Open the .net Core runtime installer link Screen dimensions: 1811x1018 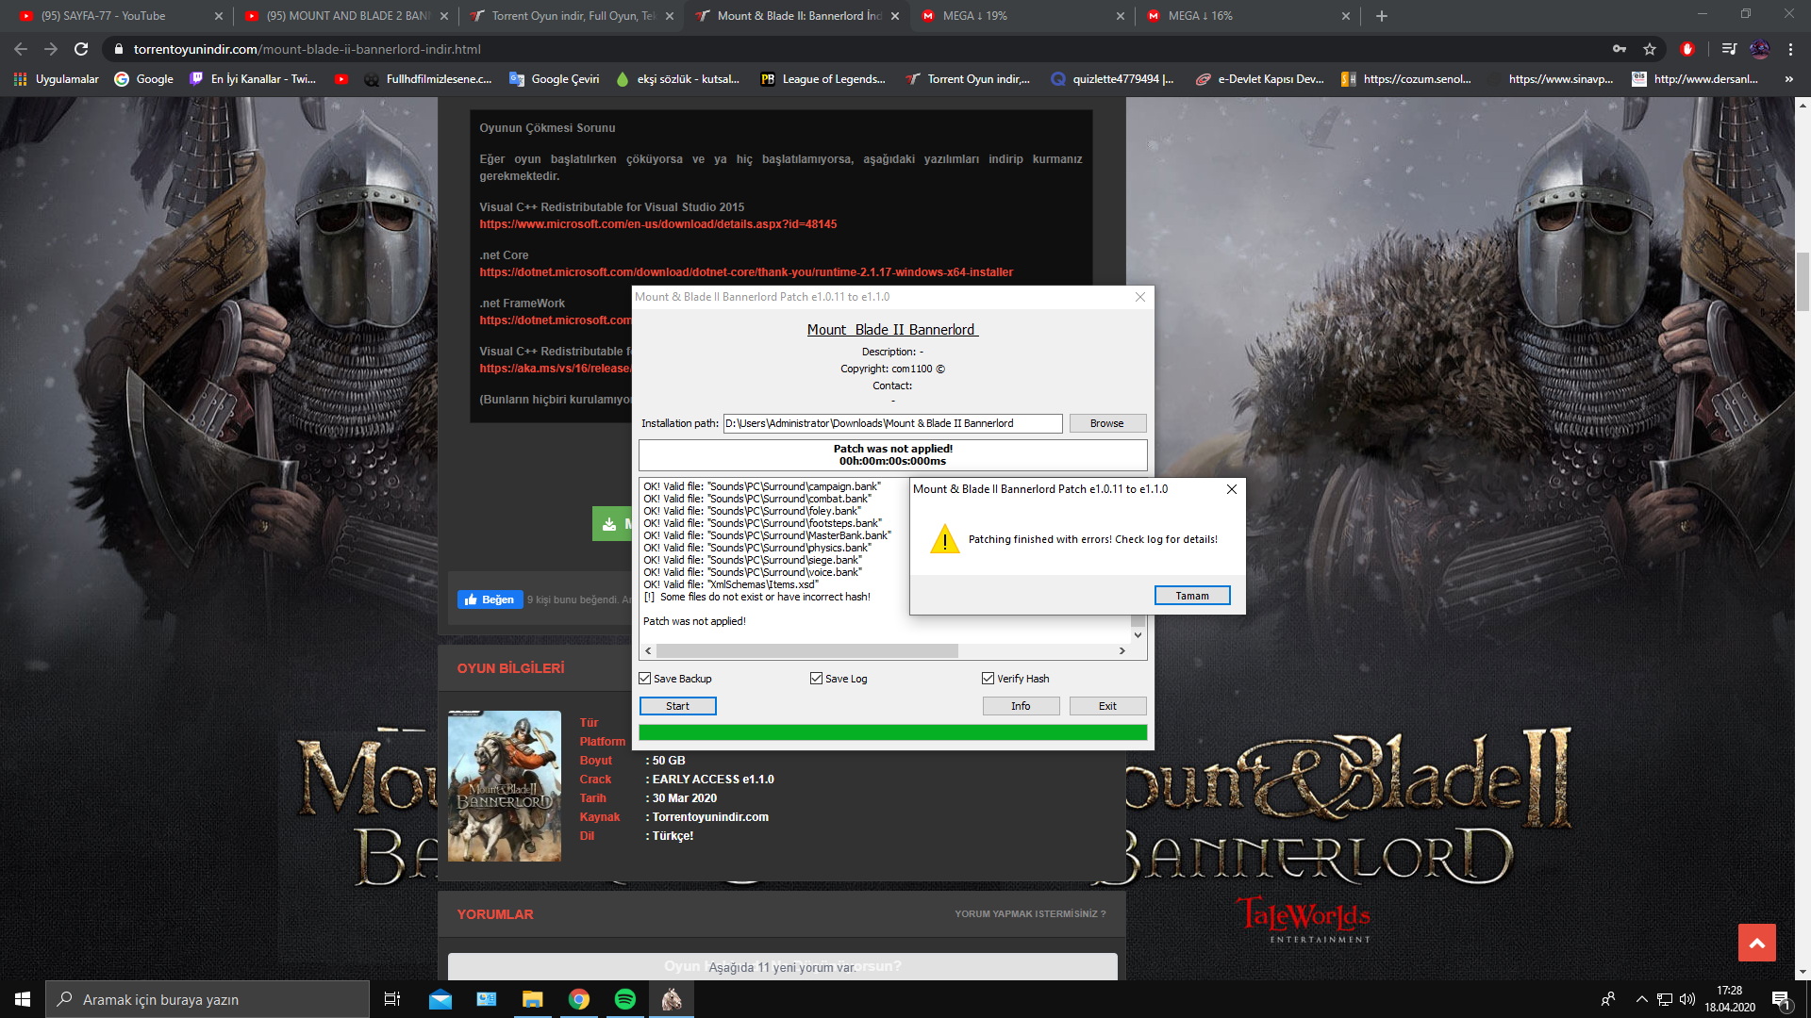click(x=746, y=272)
